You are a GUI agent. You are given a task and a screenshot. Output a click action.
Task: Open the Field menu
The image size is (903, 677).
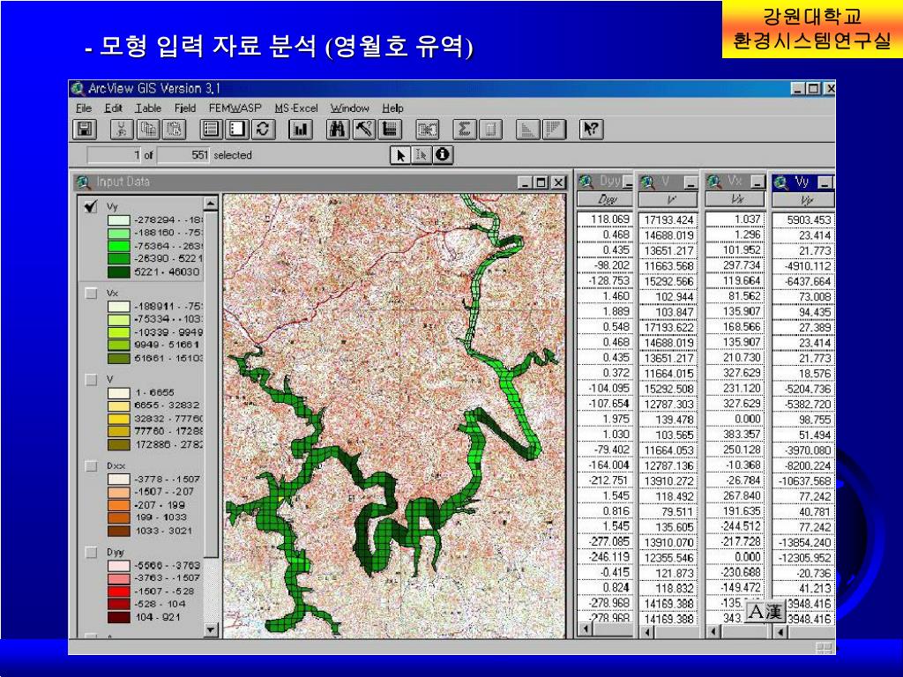[185, 108]
